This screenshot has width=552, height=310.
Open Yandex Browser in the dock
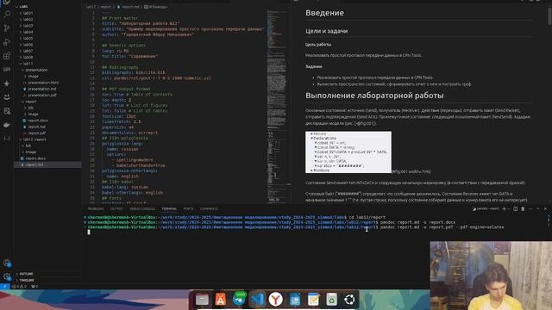click(276, 300)
